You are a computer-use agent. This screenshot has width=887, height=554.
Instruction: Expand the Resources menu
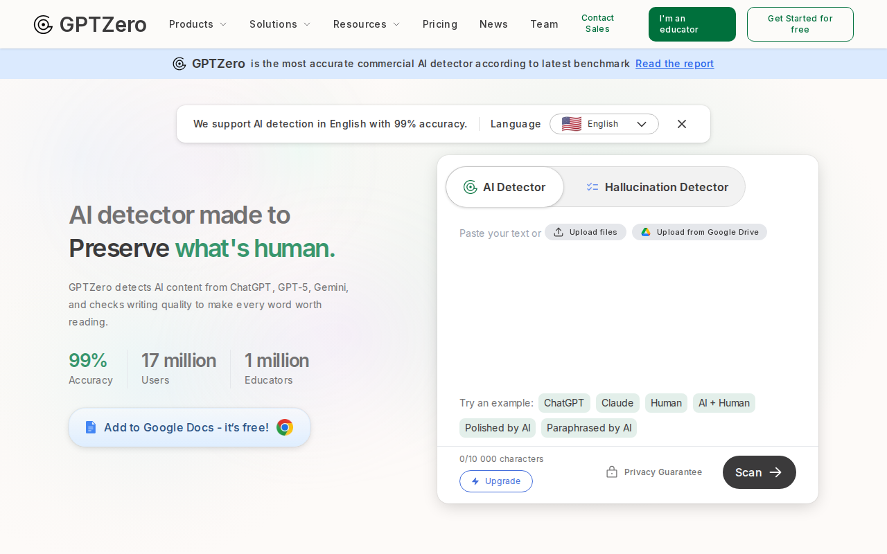[x=367, y=24]
